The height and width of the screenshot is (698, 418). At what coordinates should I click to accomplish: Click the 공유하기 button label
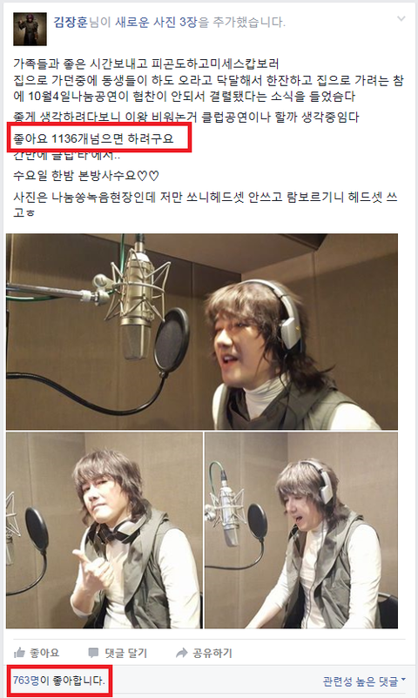[x=212, y=653]
